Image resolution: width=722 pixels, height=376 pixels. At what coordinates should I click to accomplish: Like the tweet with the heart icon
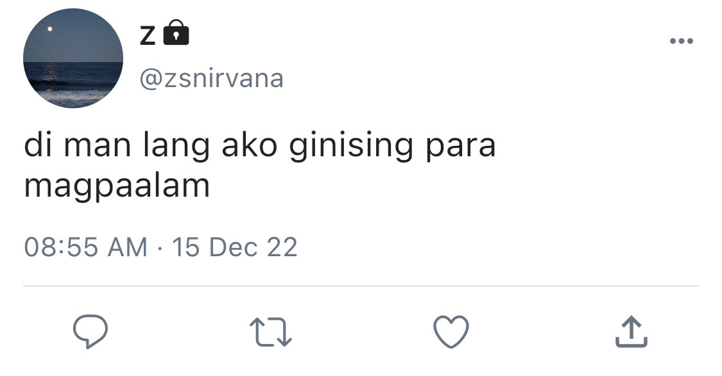[451, 331]
